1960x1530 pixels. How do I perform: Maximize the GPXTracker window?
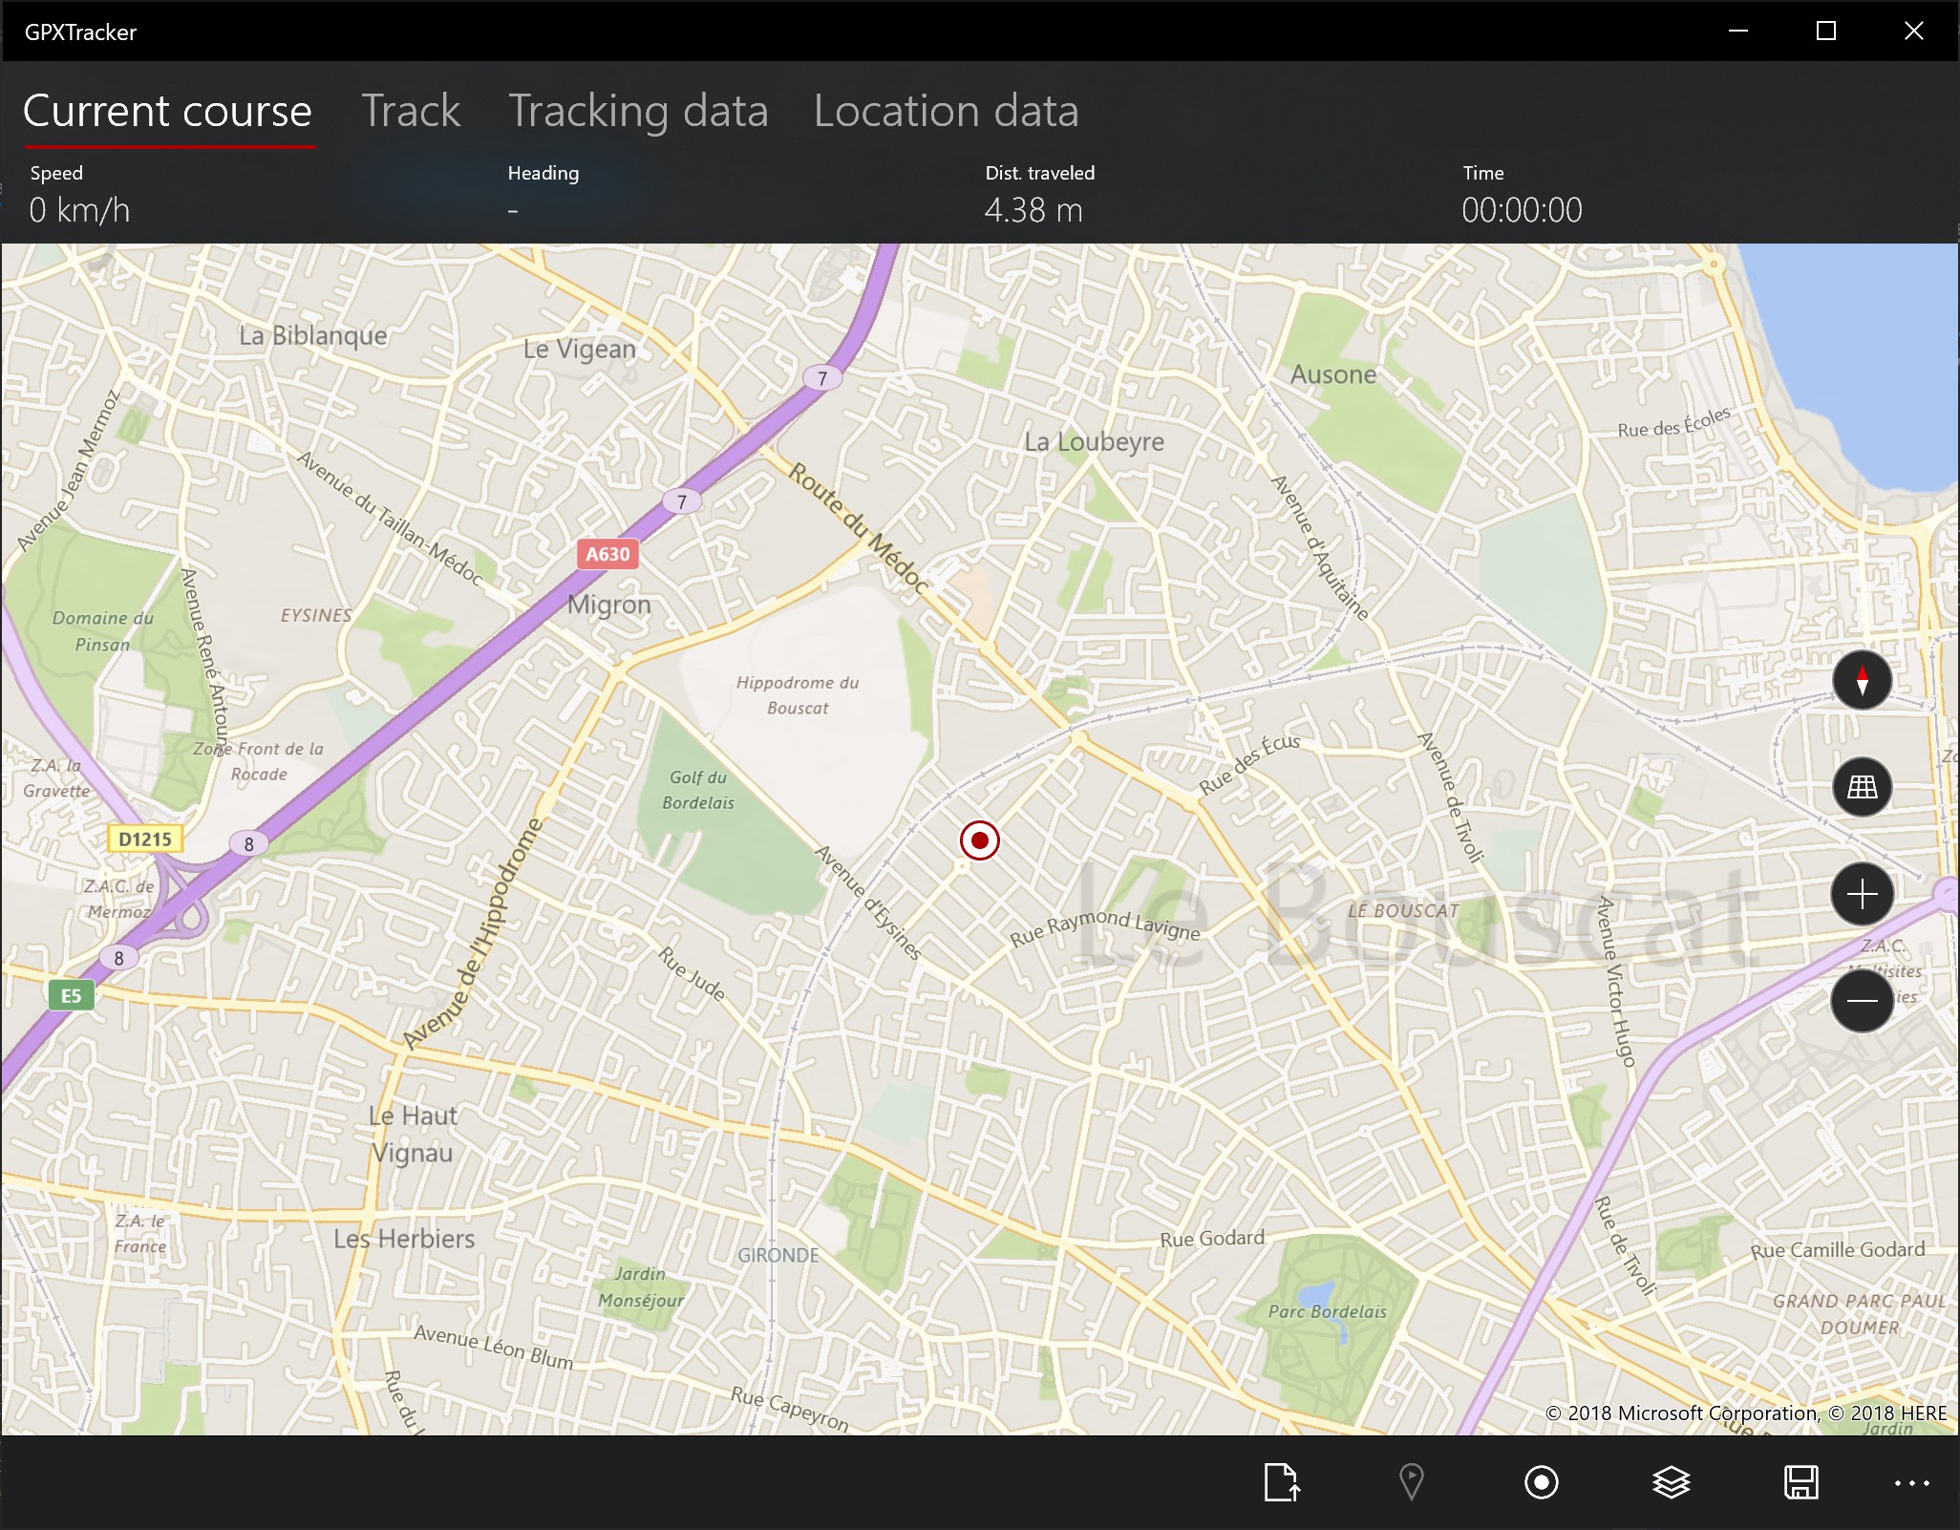pyautogui.click(x=1825, y=32)
